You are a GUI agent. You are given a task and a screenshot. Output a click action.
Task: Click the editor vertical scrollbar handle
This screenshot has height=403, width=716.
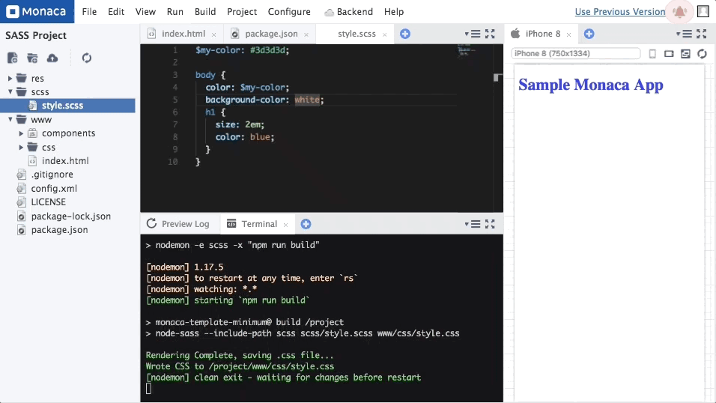pos(498,78)
